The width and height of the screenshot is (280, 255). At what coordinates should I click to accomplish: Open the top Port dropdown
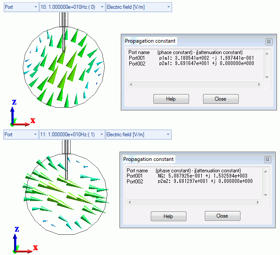tap(21, 7)
